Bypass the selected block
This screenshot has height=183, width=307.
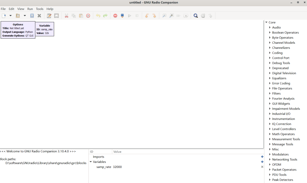tap(179, 16)
